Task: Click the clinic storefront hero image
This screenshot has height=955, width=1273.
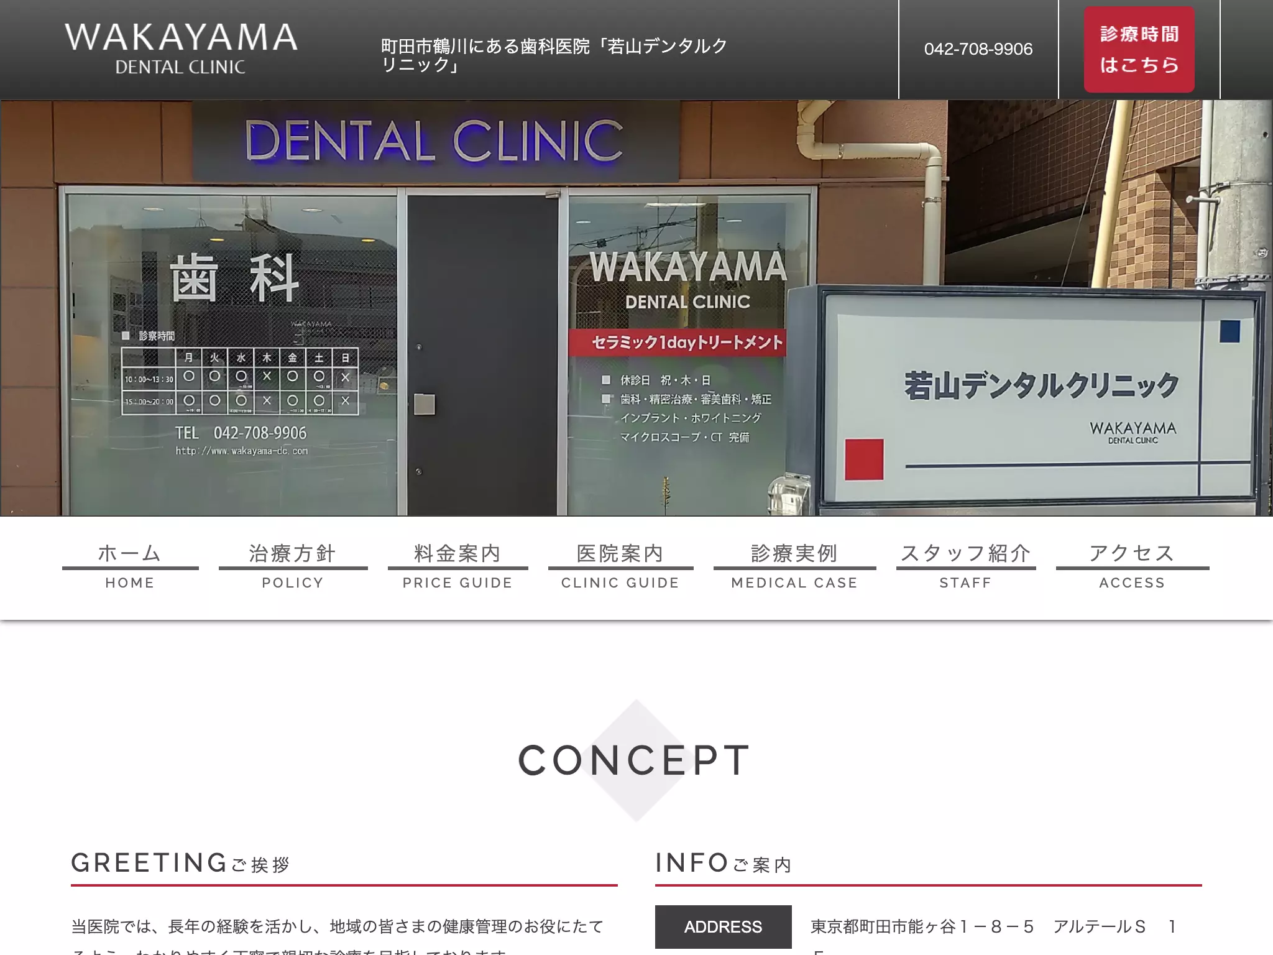Action: (636, 308)
